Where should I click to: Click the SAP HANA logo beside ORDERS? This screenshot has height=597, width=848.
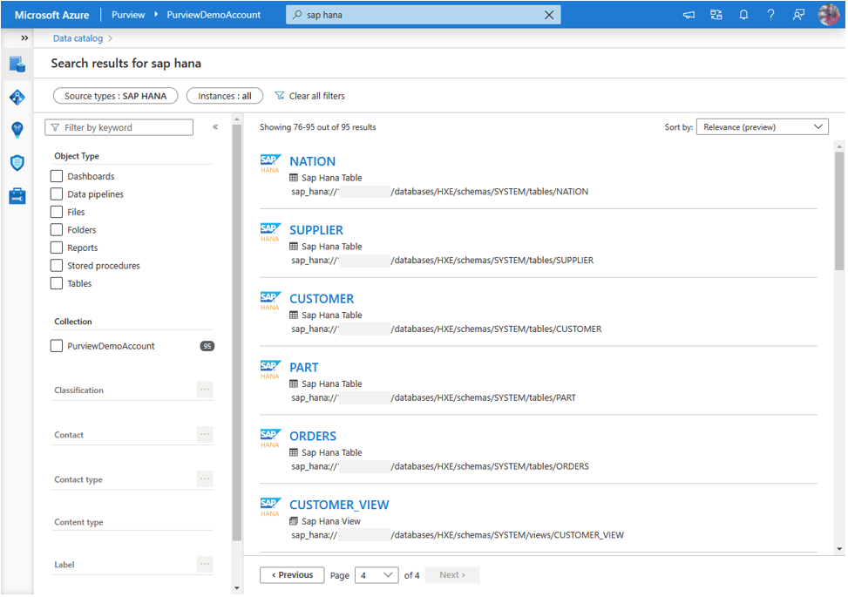pyautogui.click(x=270, y=438)
